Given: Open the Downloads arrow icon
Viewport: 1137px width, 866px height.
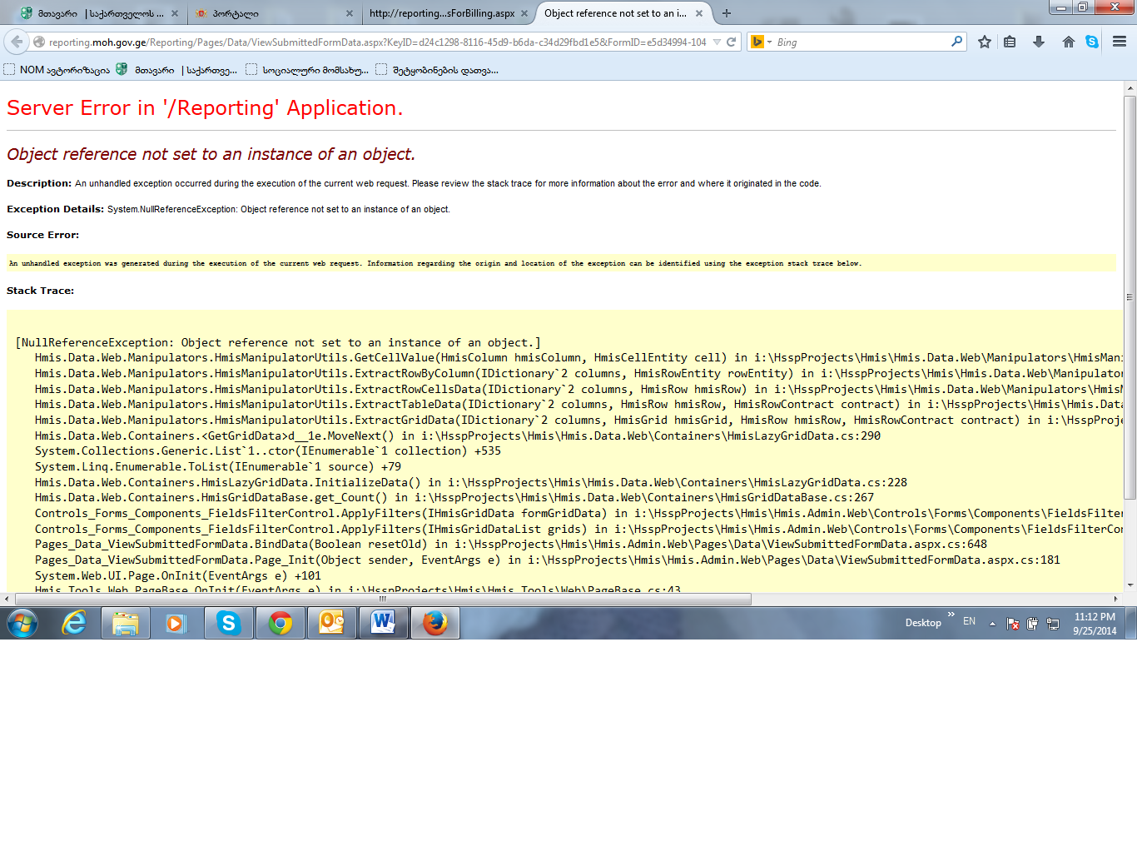Looking at the screenshot, I should click(x=1039, y=42).
